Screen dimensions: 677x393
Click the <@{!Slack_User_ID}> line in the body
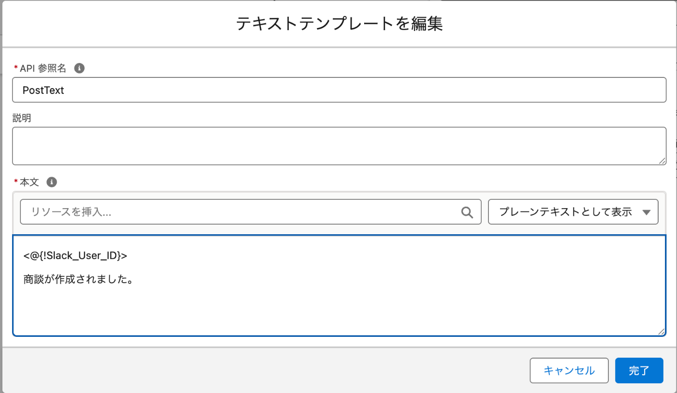click(75, 256)
